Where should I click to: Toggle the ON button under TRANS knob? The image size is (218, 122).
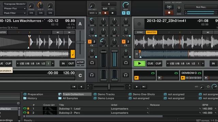click(31, 13)
